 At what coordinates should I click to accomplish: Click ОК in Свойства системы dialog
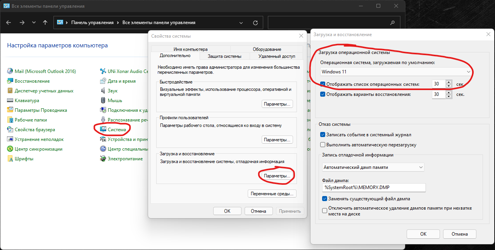pos(227,211)
